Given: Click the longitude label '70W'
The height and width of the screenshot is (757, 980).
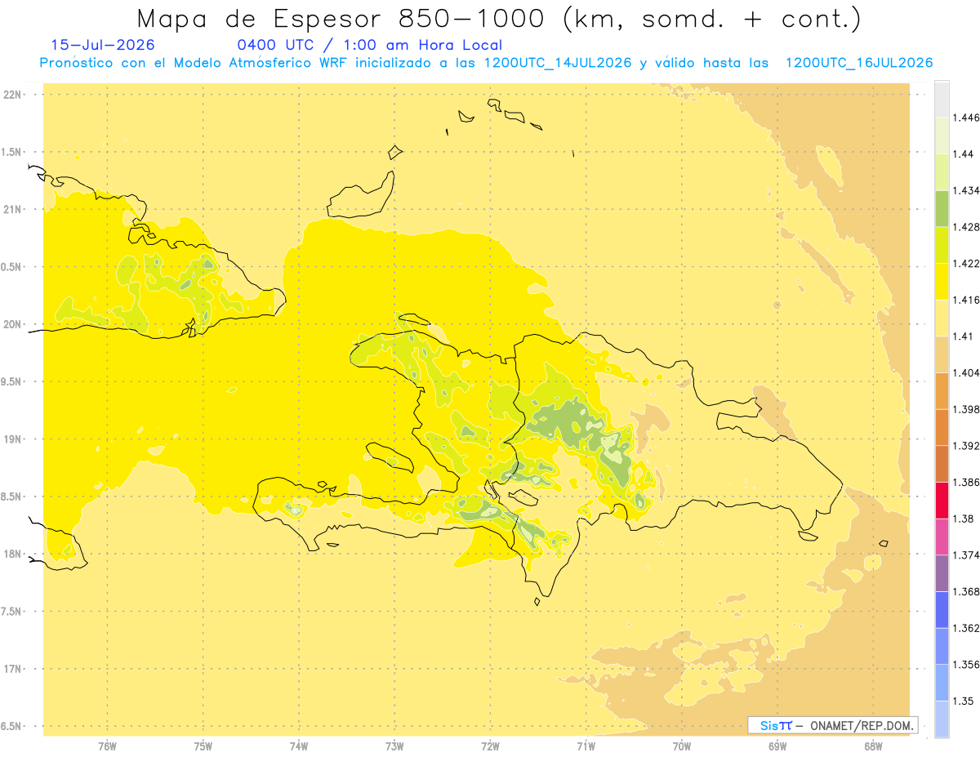Looking at the screenshot, I should (682, 746).
